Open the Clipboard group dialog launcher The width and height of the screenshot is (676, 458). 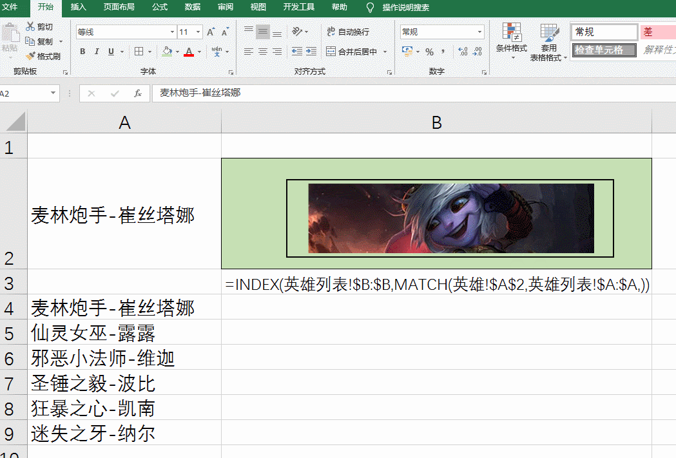point(66,73)
